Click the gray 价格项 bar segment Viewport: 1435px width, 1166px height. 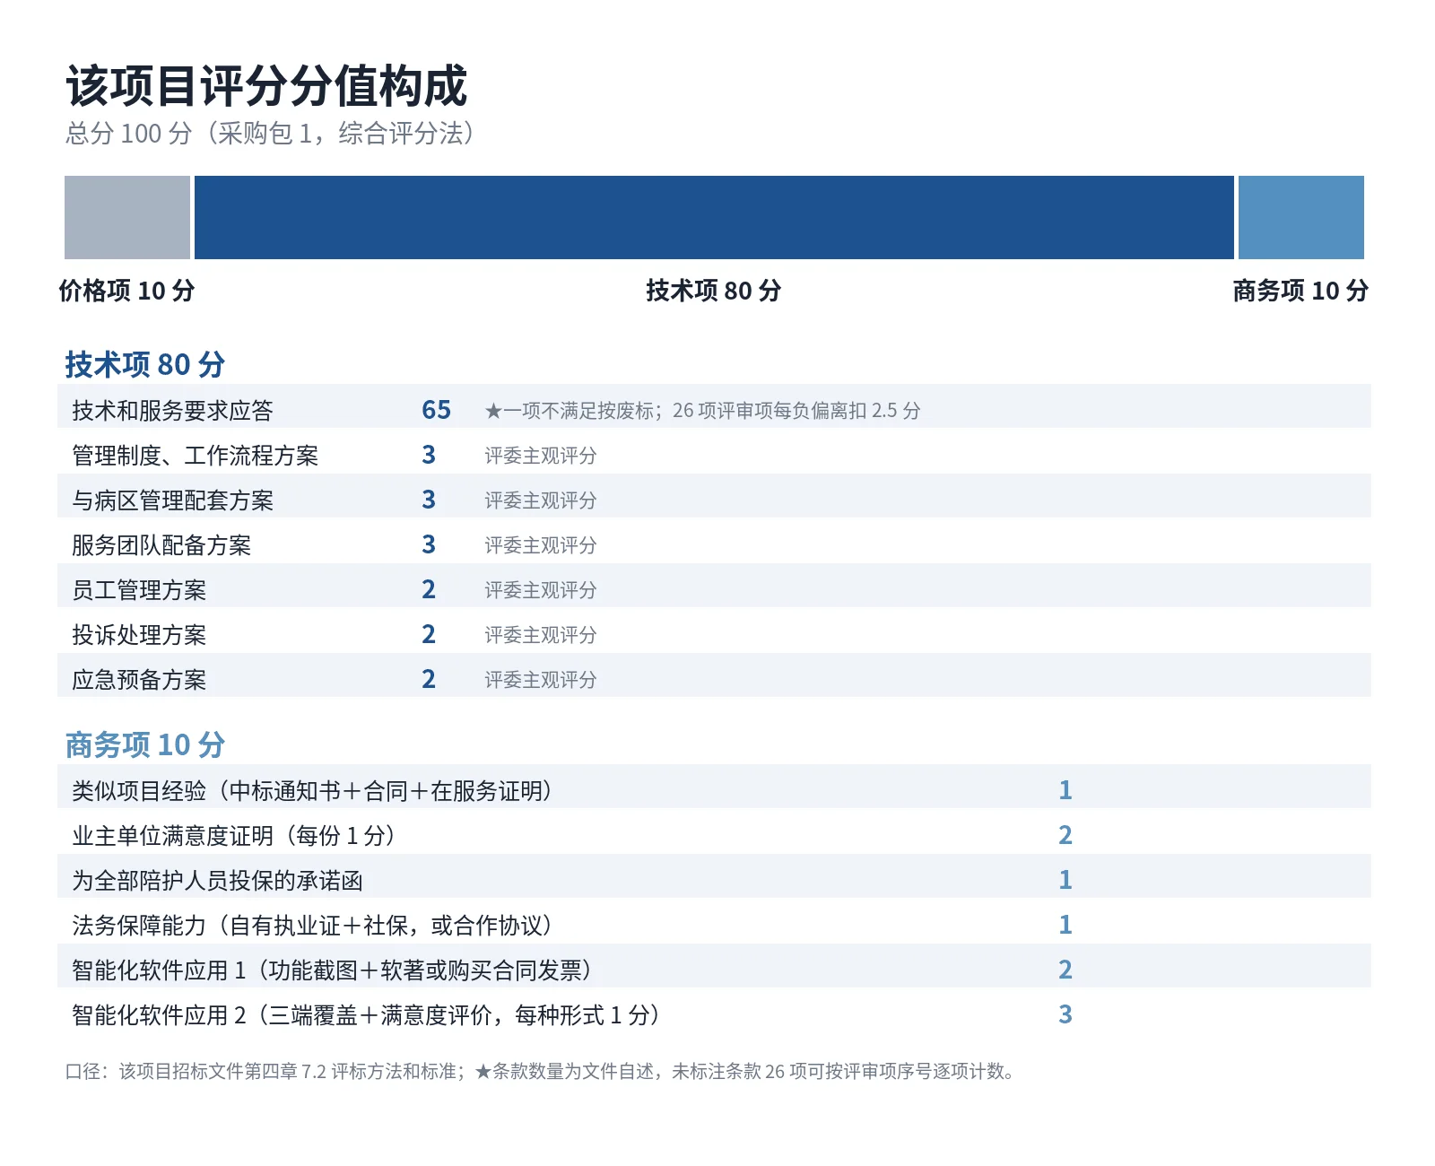127,217
